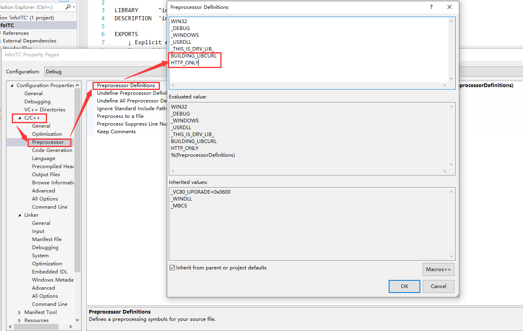Select Precompiled Headers settings
523x331 pixels.
tap(53, 166)
